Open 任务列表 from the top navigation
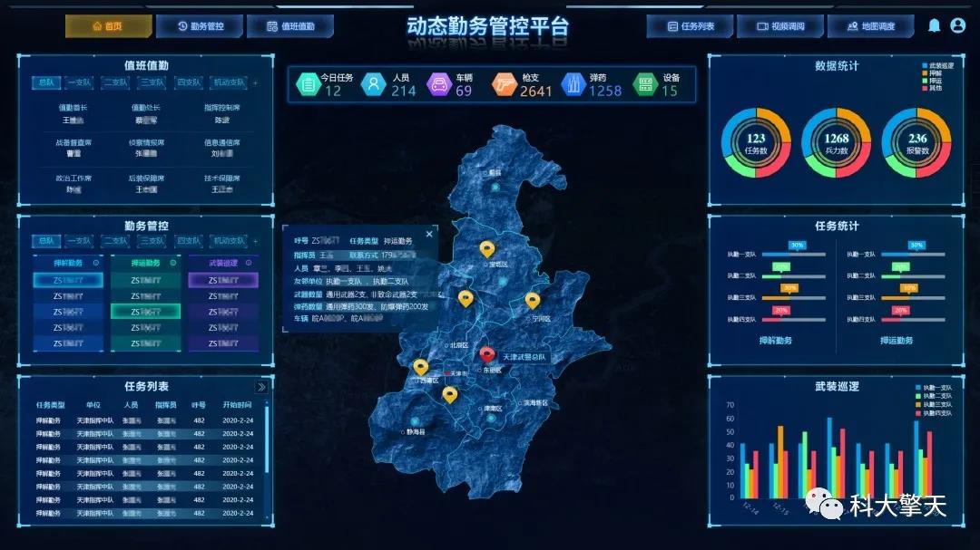The width and height of the screenshot is (980, 550). tap(691, 26)
